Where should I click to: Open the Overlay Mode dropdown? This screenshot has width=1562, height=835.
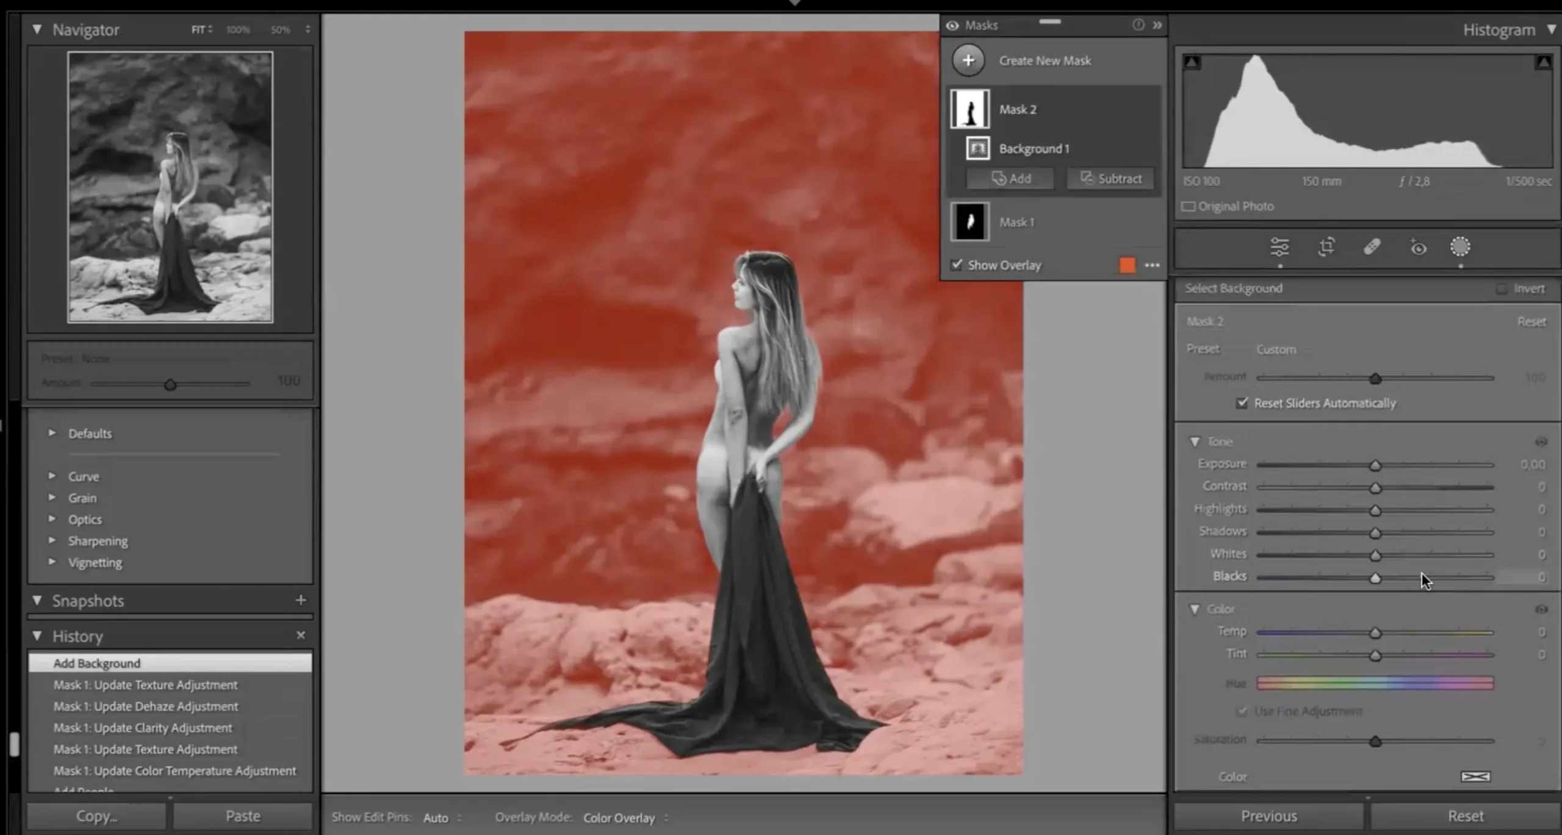(x=619, y=817)
